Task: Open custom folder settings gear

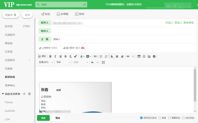Action: pyautogui.click(x=29, y=94)
